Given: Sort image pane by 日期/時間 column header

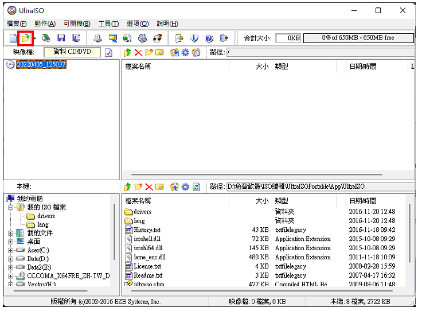Looking at the screenshot, I should point(377,67).
